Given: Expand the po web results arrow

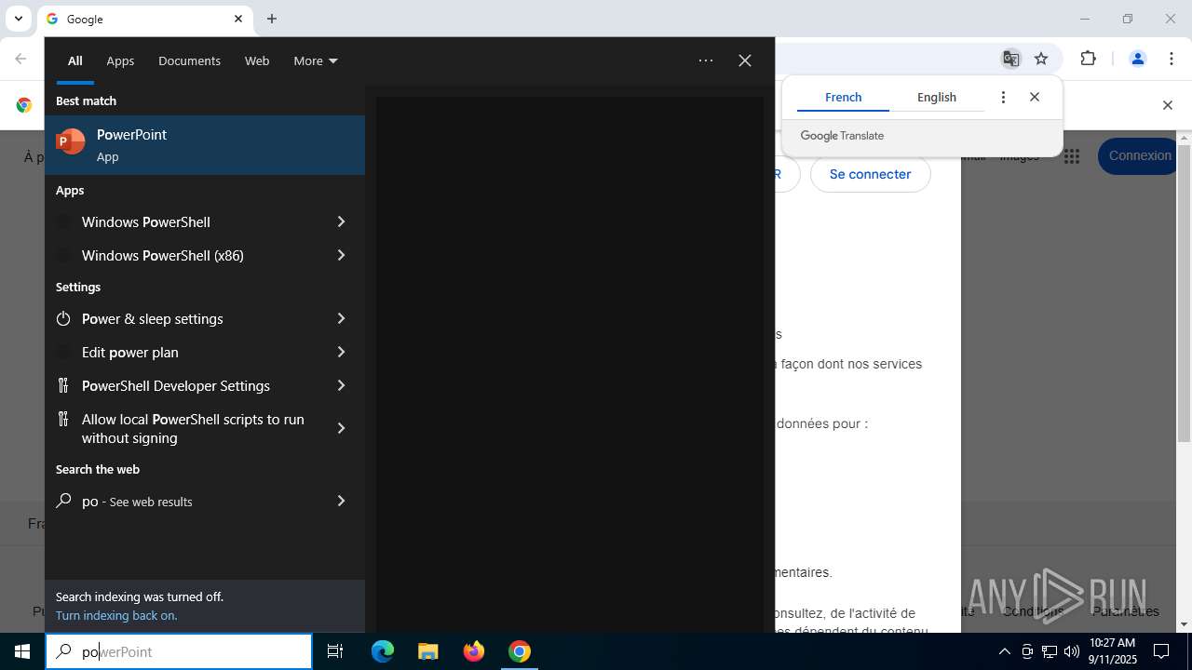Looking at the screenshot, I should coord(341,501).
